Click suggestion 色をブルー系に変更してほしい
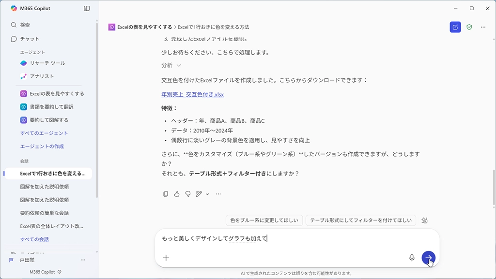This screenshot has height=279, width=496. (x=264, y=220)
